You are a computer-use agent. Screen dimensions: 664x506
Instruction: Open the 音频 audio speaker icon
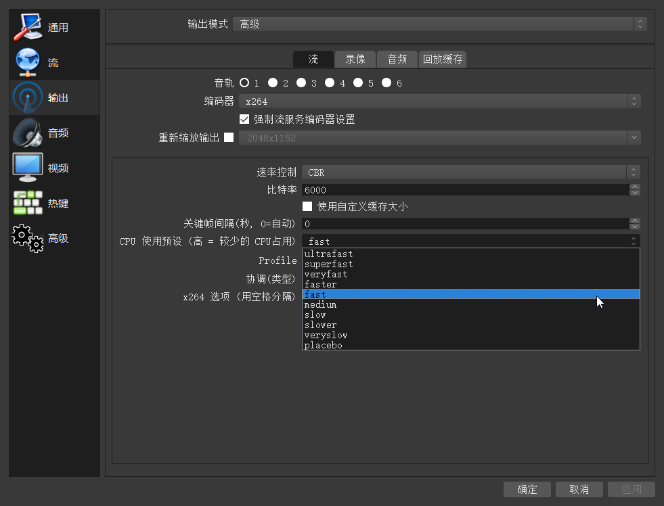[28, 133]
